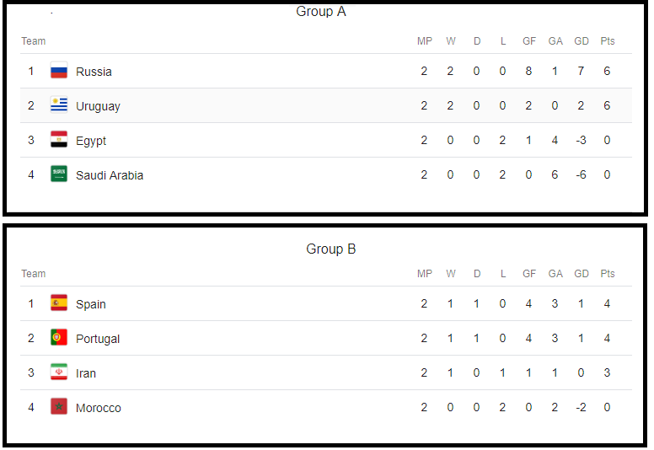This screenshot has width=654, height=450.
Task: Click the Egypt flag icon
Action: click(59, 140)
